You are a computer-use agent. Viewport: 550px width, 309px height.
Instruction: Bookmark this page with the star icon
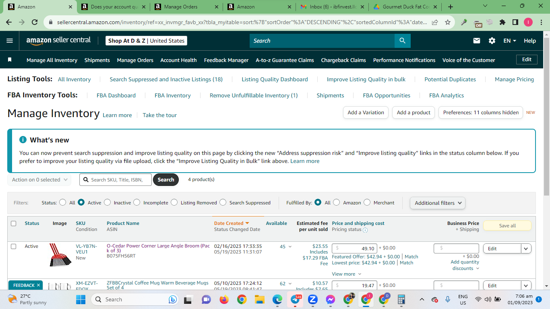[447, 23]
